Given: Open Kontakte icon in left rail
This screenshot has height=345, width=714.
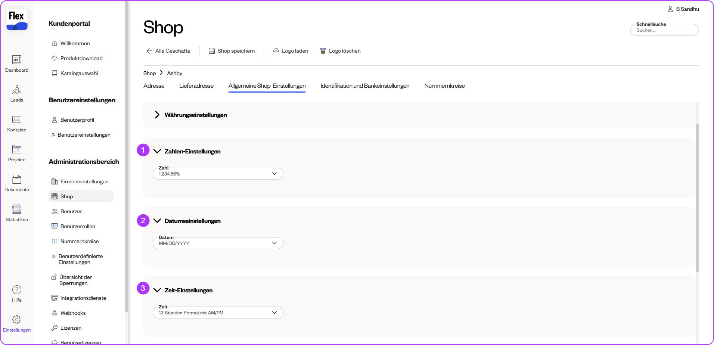Looking at the screenshot, I should point(17,120).
